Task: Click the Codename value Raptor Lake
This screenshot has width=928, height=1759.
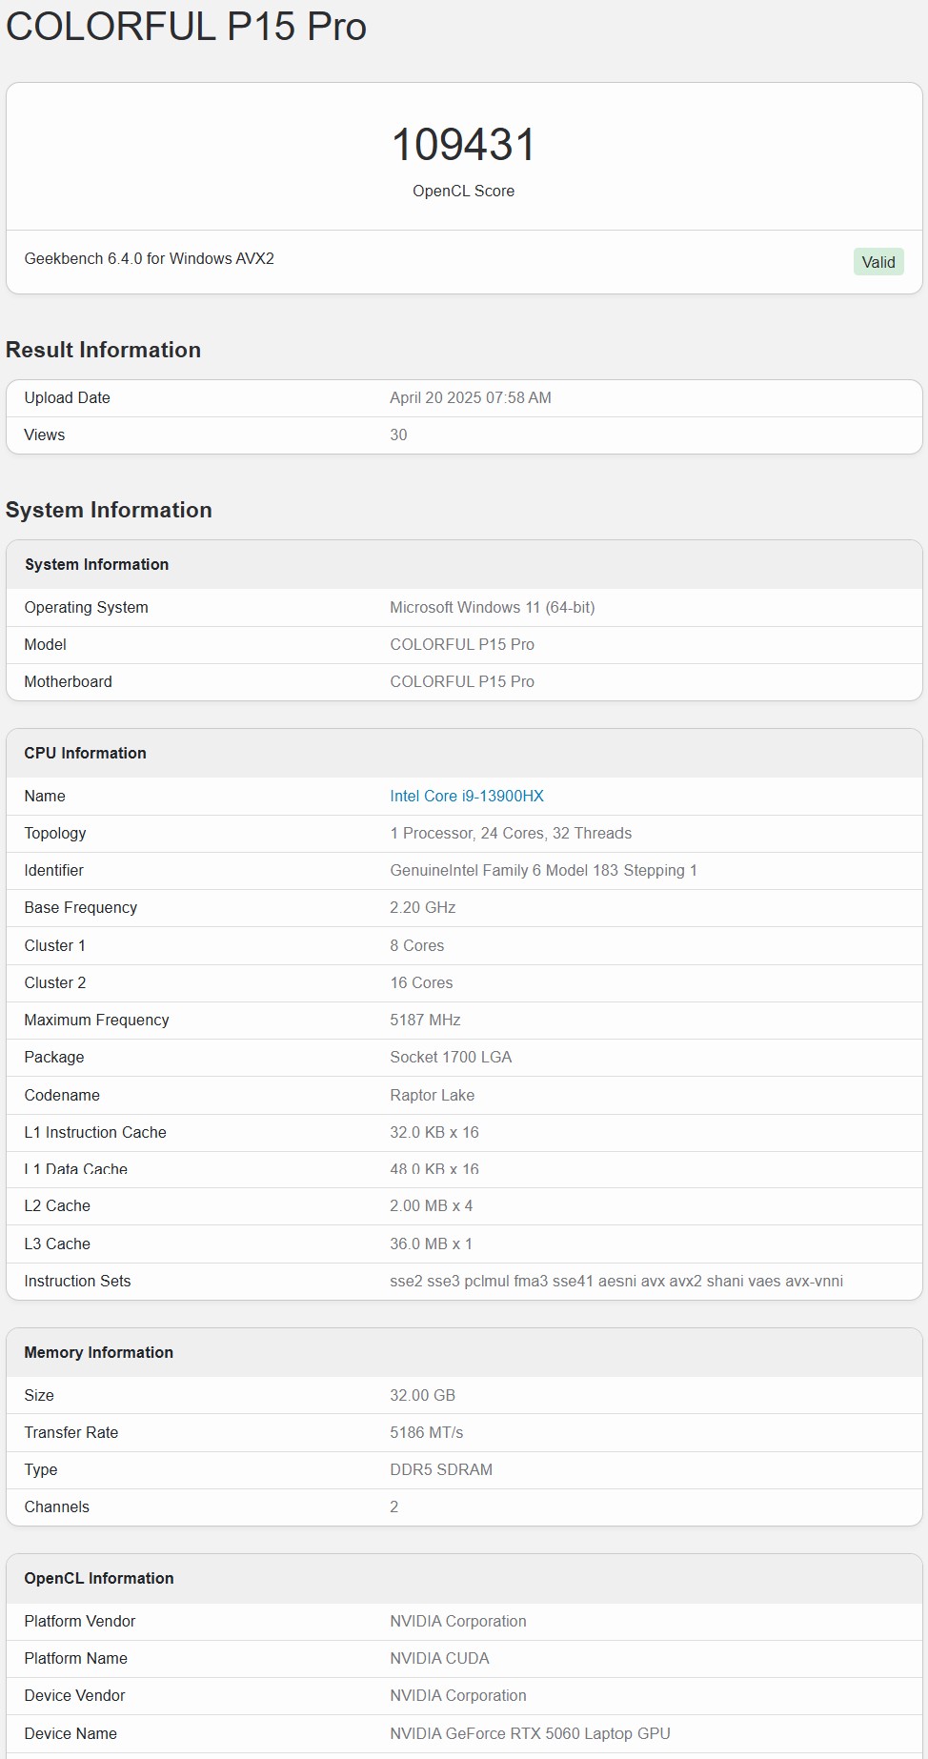Action: pos(432,1095)
